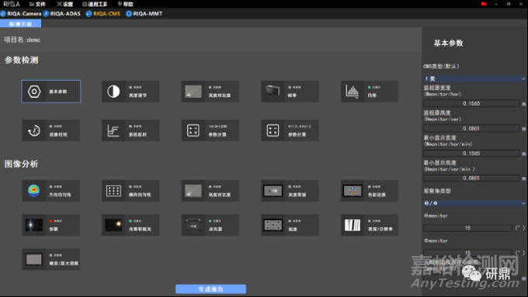Screen dimensions: 528x297
Task: Open the 亮度调节 brightness adjustment tile
Action: click(130, 92)
